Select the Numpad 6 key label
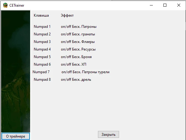Viewport: 186px width, 140px height. click(x=42, y=64)
